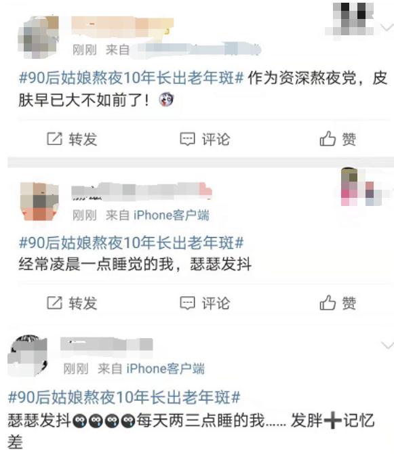Open the first poster's blurred avatar
The image size is (394, 454).
coord(38,37)
